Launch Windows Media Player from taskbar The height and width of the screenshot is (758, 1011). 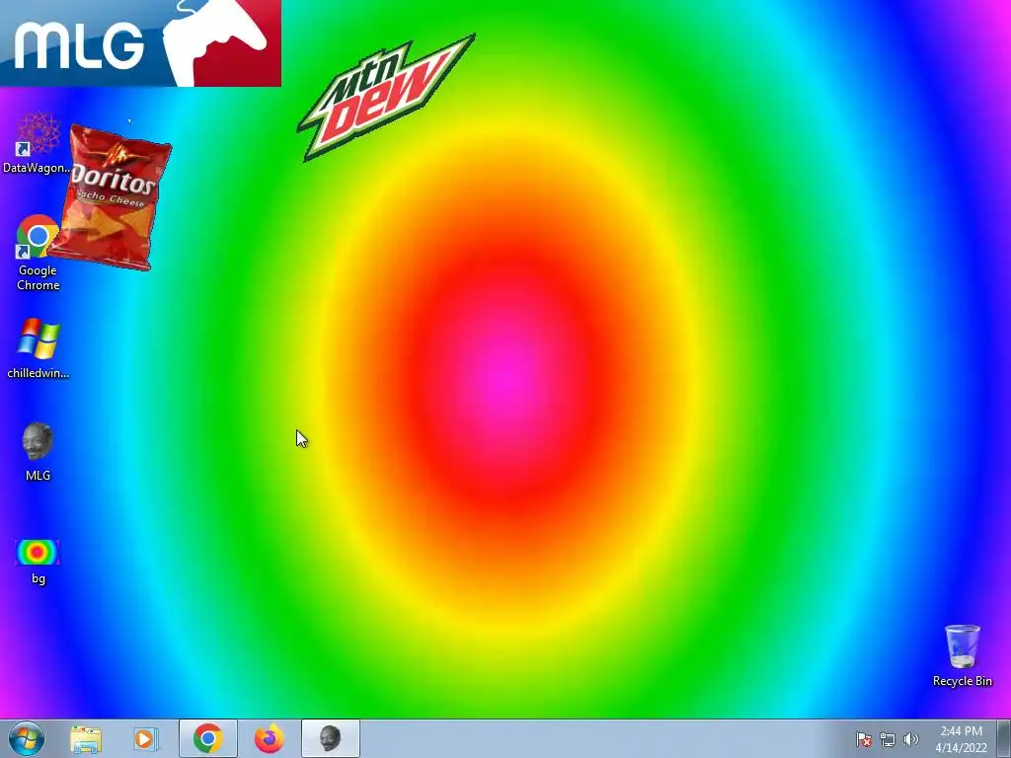[146, 738]
